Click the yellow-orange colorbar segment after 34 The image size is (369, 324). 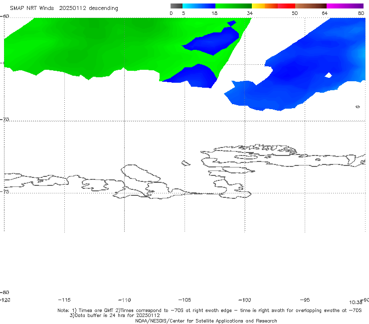[x=264, y=6]
